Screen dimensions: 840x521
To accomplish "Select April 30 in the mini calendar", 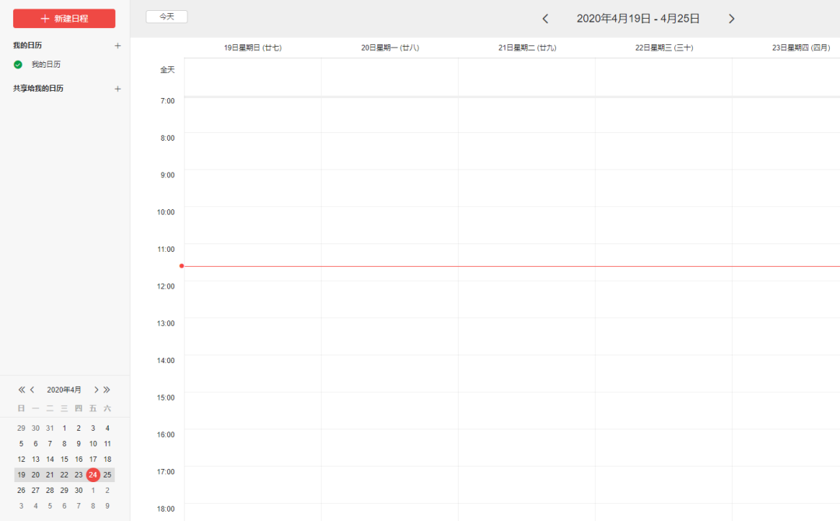I will 79,490.
